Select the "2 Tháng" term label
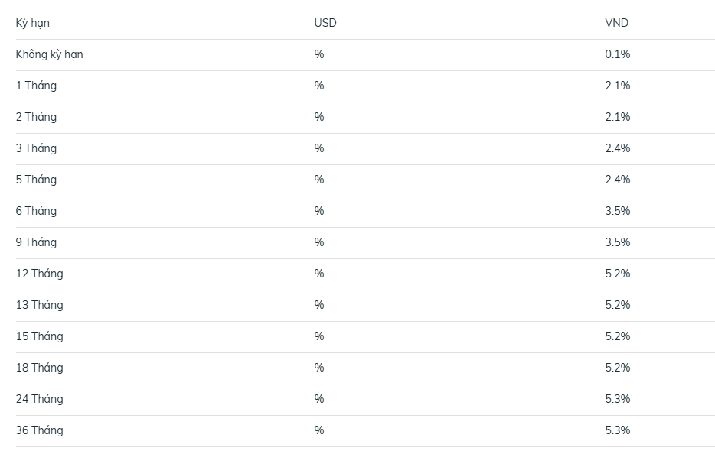 coord(36,117)
